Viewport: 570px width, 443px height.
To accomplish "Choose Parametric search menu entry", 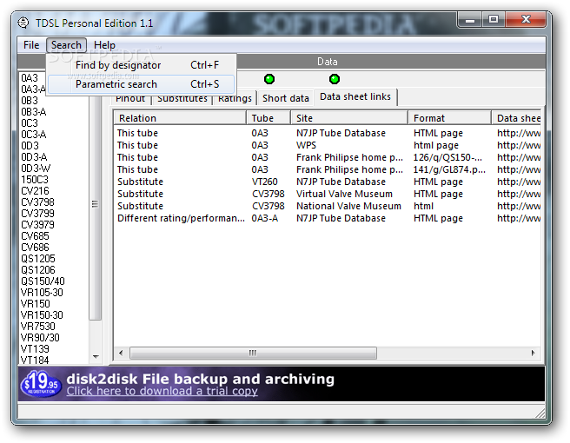I will click(142, 84).
